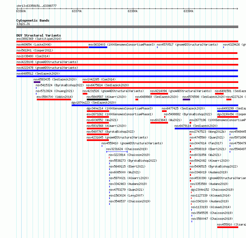This screenshot has height=238, width=246.
Task: Click nsv3223914 (Chaisson2019) label
Action: (129, 155)
